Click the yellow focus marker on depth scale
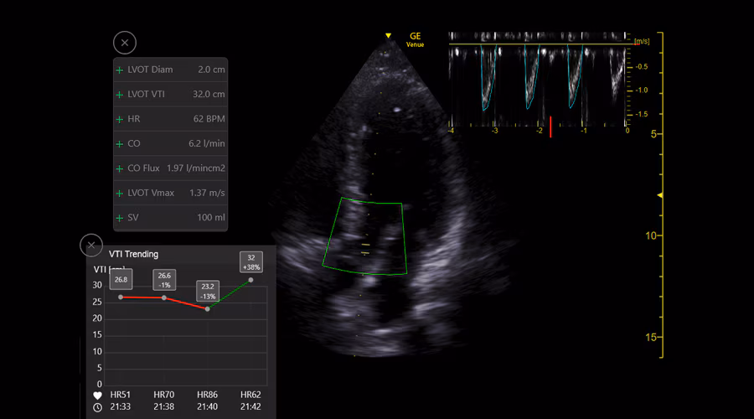Viewport: 754px width, 419px height. coord(660,195)
